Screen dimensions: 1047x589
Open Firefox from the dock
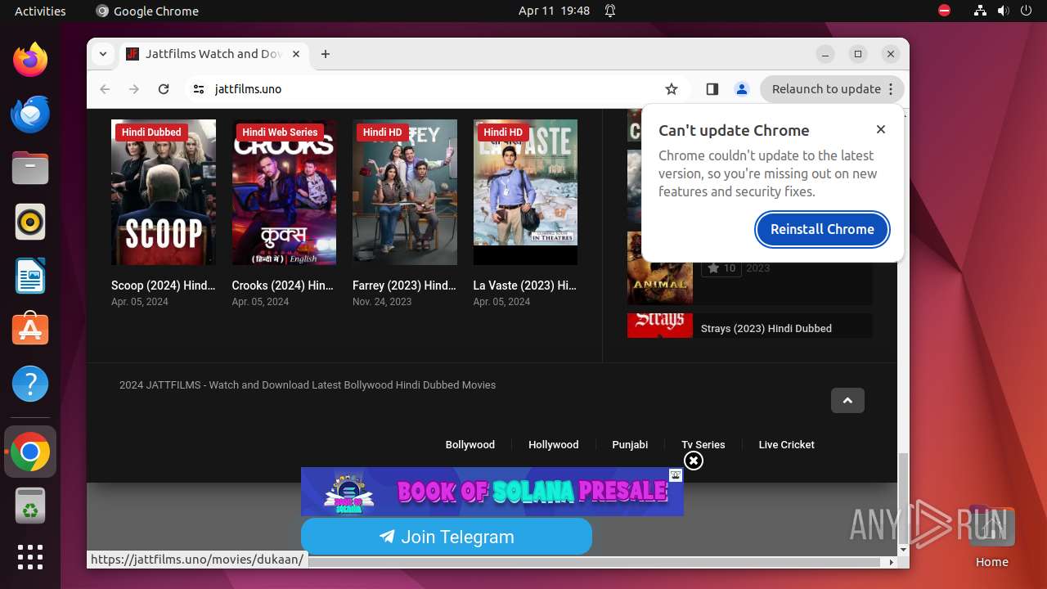pos(30,60)
